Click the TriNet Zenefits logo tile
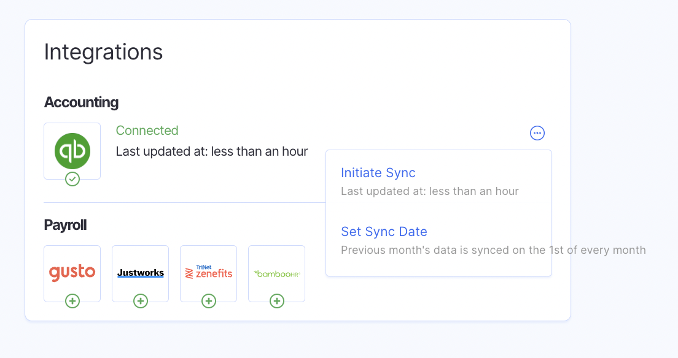This screenshot has width=678, height=358. (x=208, y=273)
